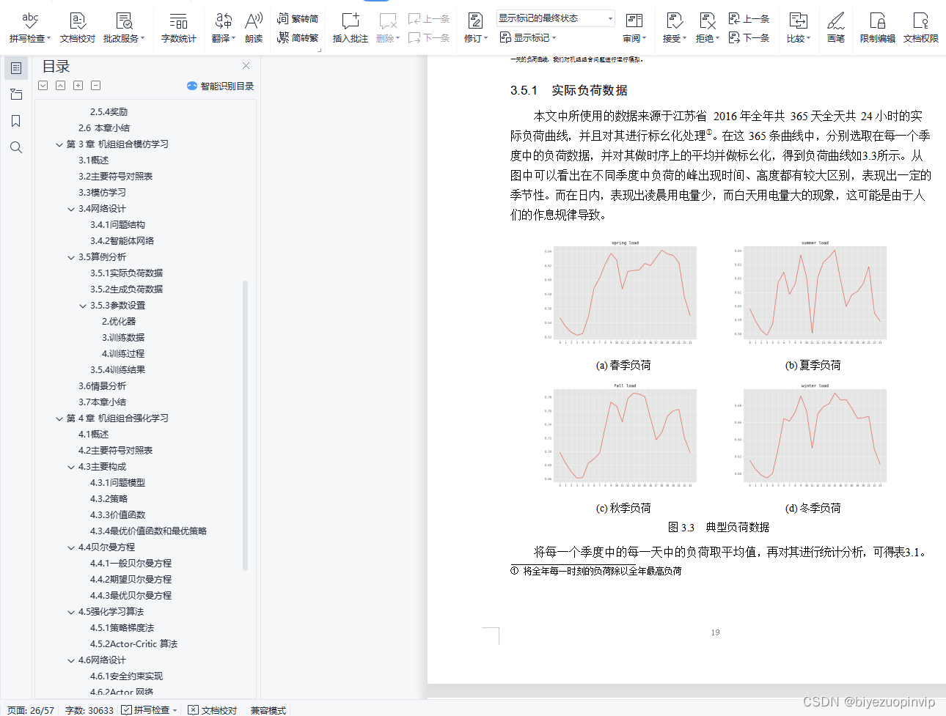Click the up-arrow icon under the 目录 heading
Image resolution: width=946 pixels, height=716 pixels.
[x=60, y=86]
